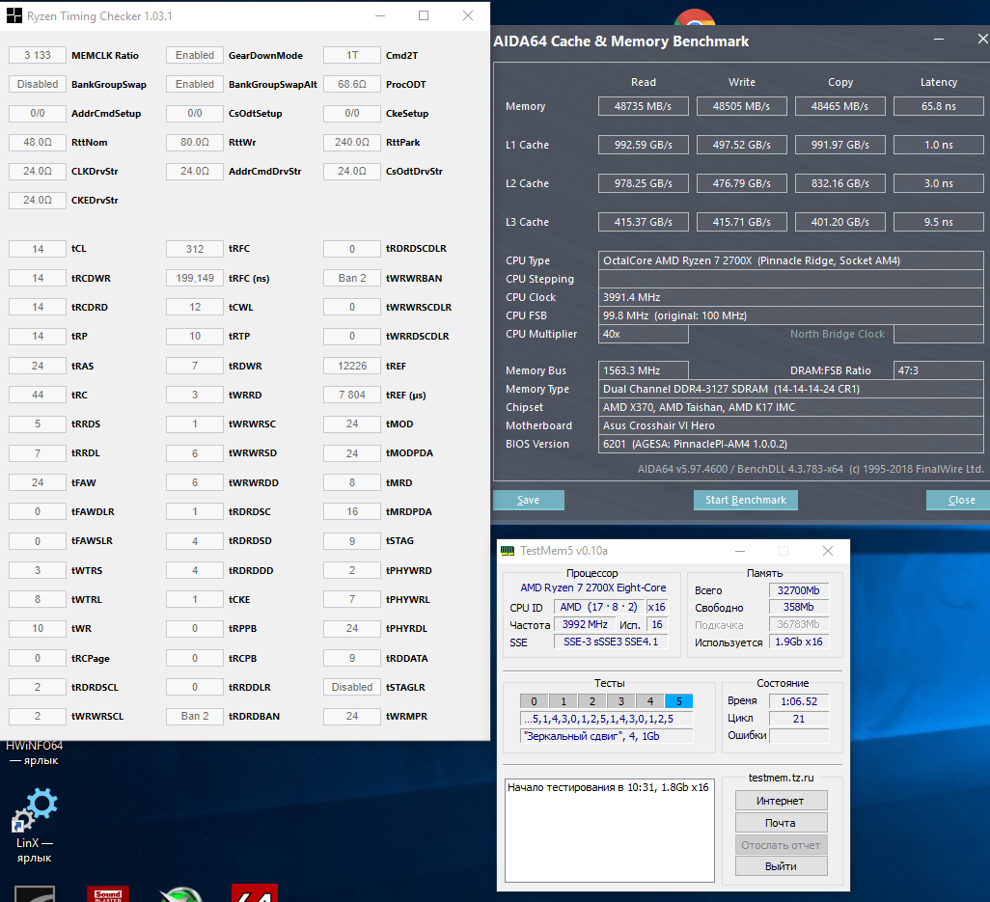Screen dimensions: 990x902
Task: Click Цикл value 21 in TestMem5
Action: pyautogui.click(x=799, y=719)
